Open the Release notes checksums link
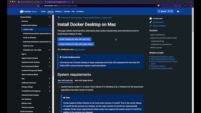Image resolution: width=201 pixels, height=113 pixels. click(79, 50)
